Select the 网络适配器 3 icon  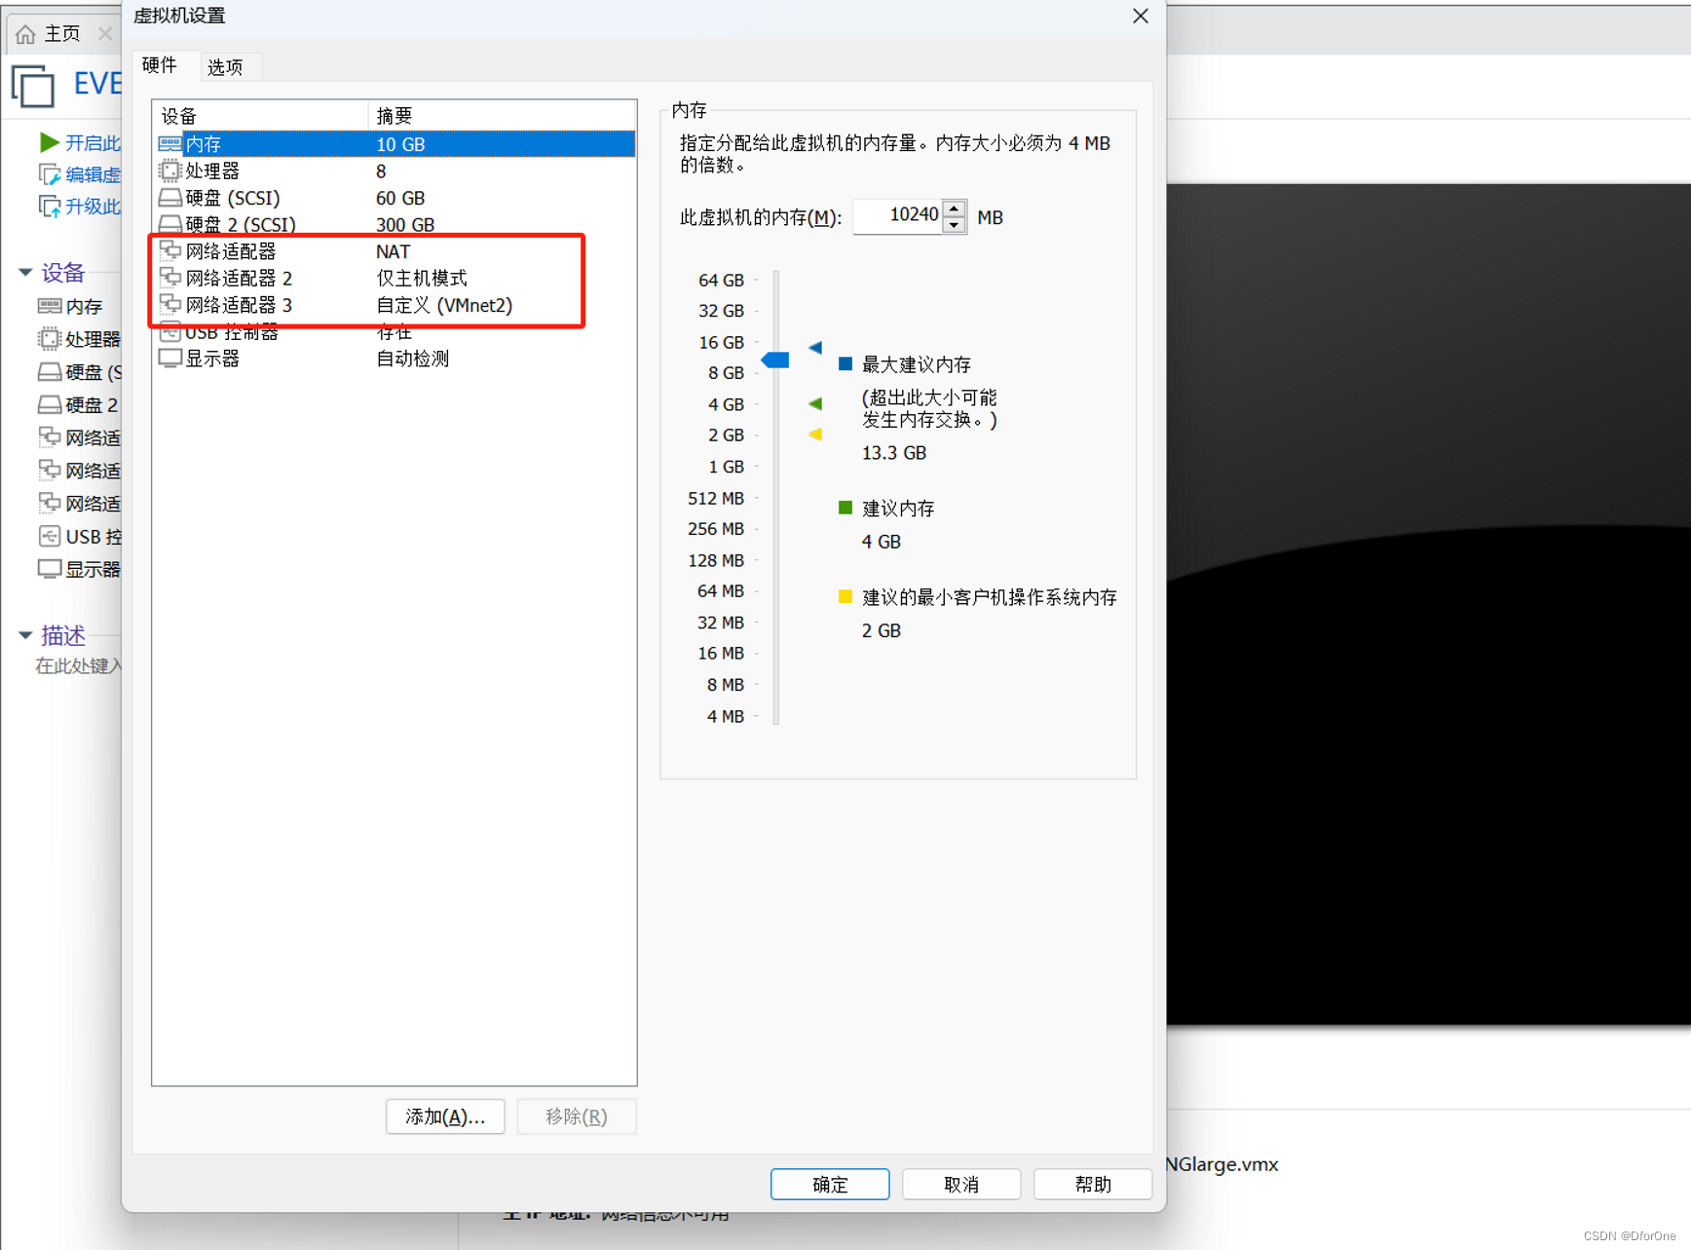169,305
